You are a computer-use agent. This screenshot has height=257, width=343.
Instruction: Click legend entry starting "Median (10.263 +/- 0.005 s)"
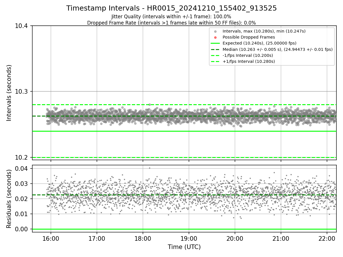tap(278, 49)
